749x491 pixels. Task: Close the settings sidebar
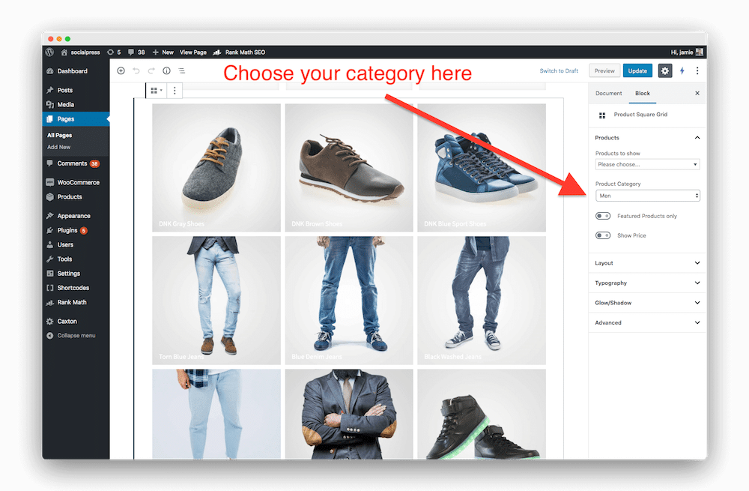pyautogui.click(x=697, y=93)
